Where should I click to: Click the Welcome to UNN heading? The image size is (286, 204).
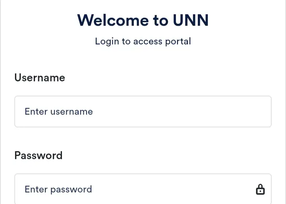[x=143, y=20]
